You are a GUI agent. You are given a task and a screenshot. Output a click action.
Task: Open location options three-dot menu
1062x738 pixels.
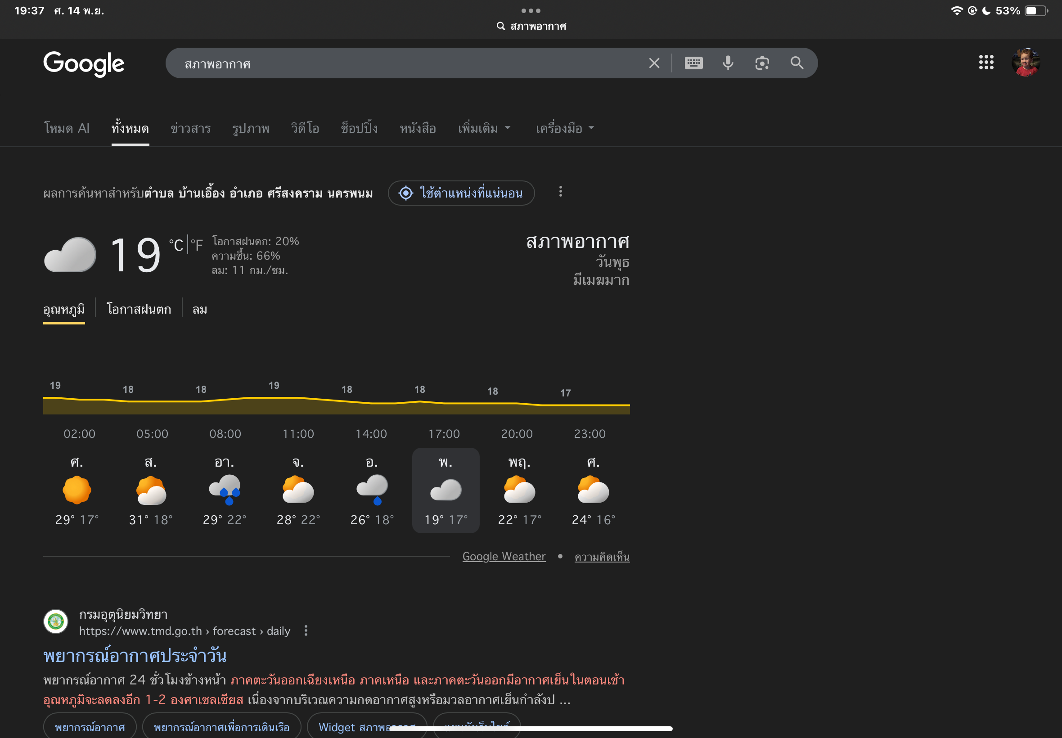(560, 192)
